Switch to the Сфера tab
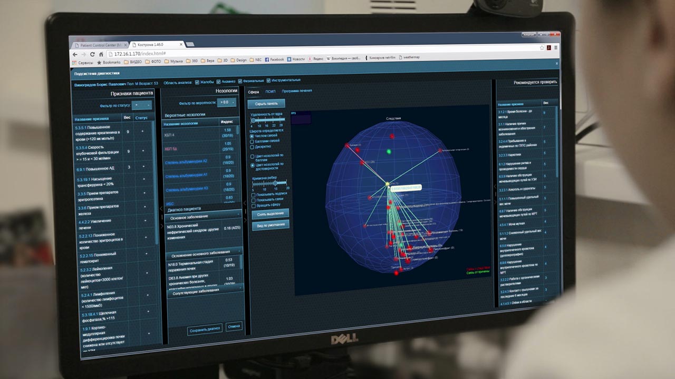Screen dimensions: 675x379 [x=254, y=92]
